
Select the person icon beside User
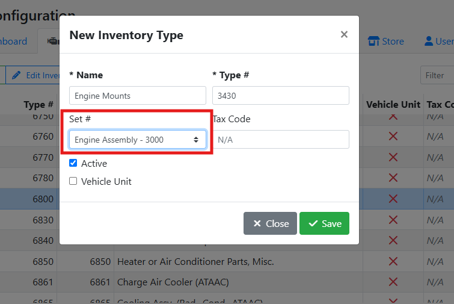pyautogui.click(x=429, y=41)
